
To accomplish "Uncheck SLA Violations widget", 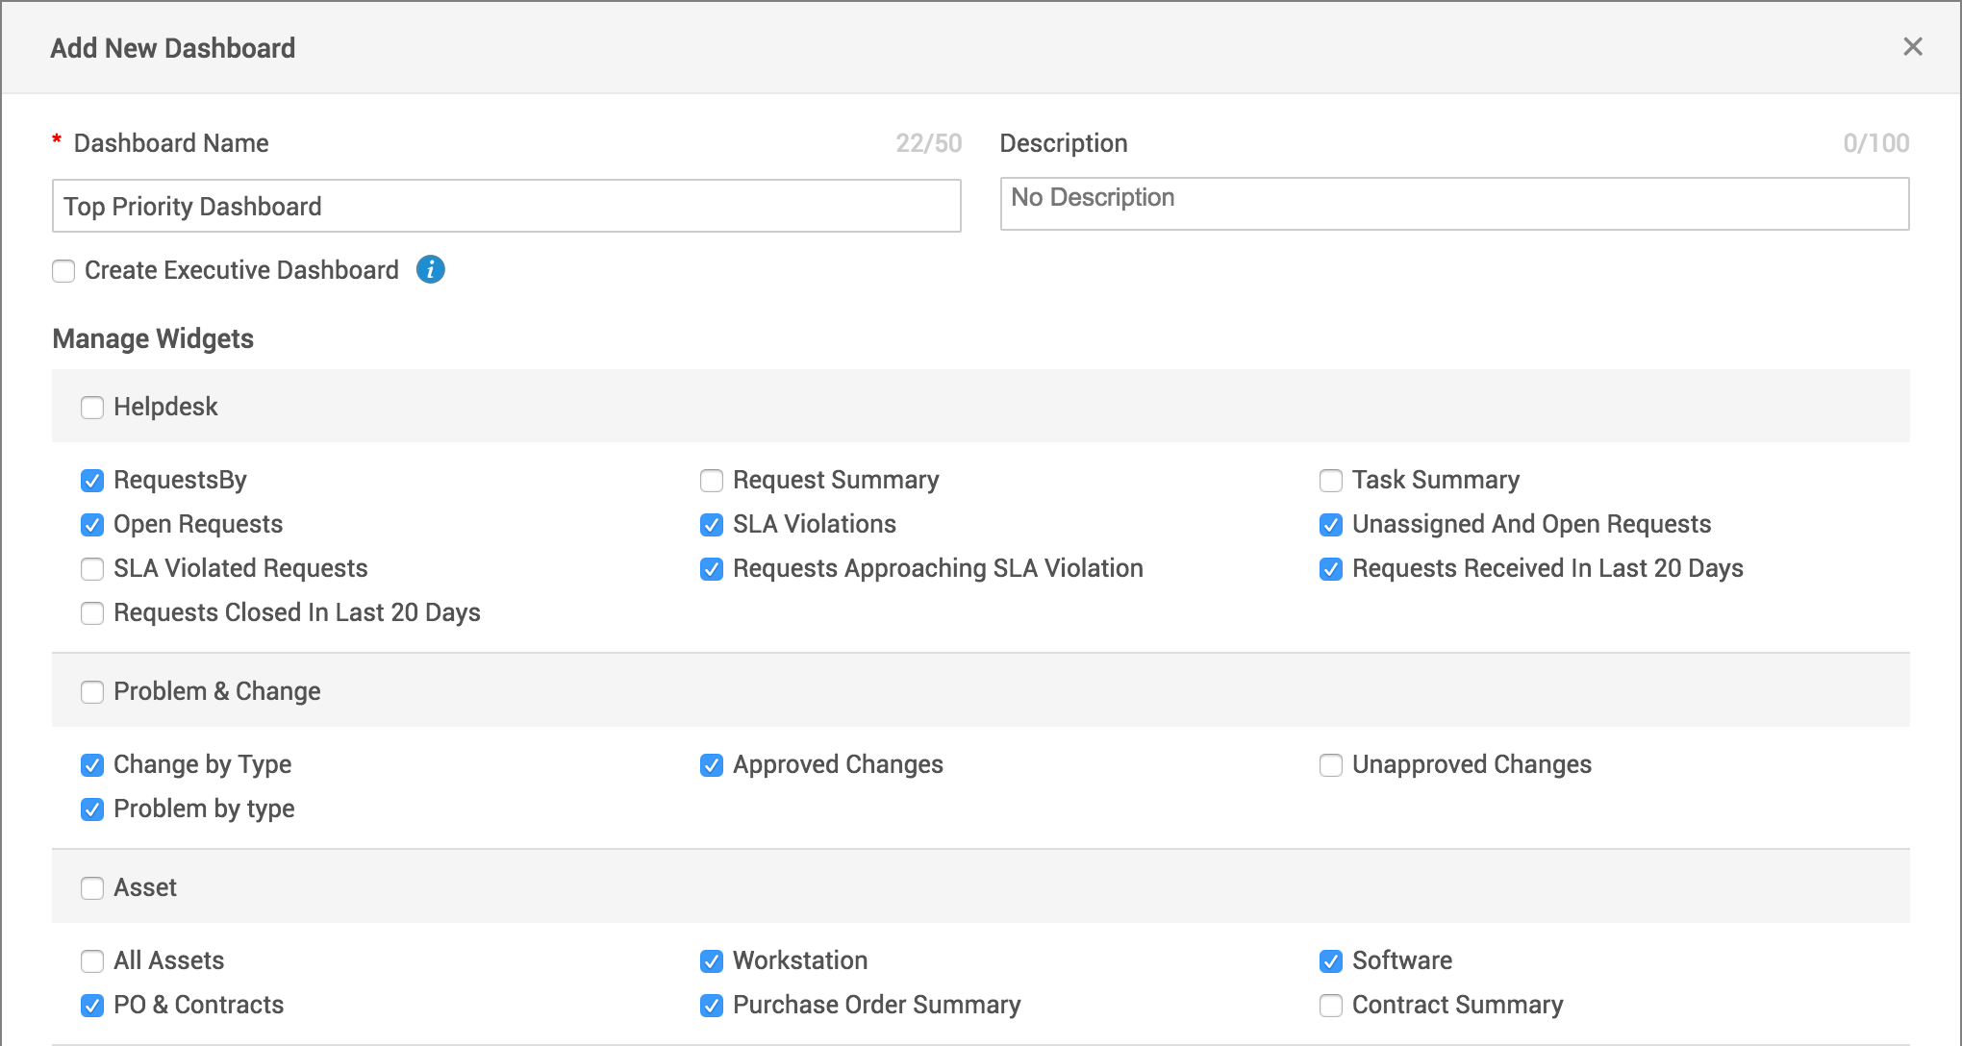I will 712,525.
